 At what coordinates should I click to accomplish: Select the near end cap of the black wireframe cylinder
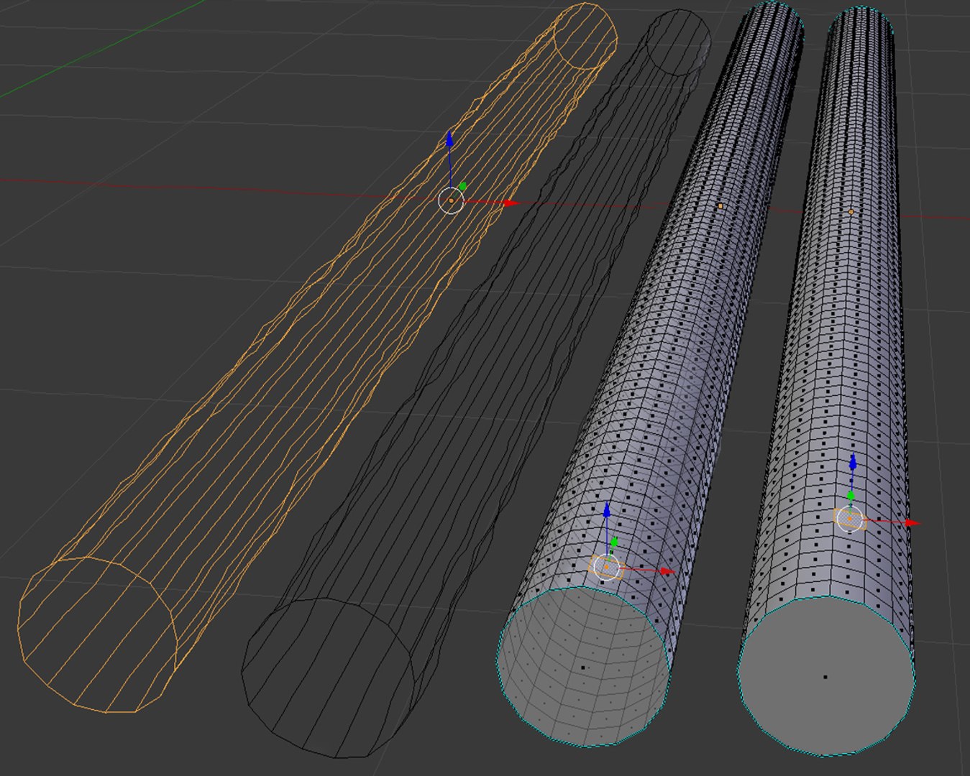pyautogui.click(x=328, y=678)
